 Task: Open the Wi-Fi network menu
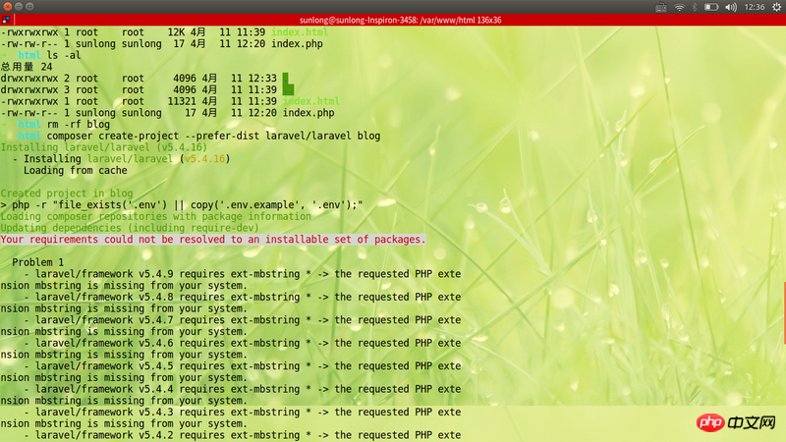pyautogui.click(x=679, y=7)
